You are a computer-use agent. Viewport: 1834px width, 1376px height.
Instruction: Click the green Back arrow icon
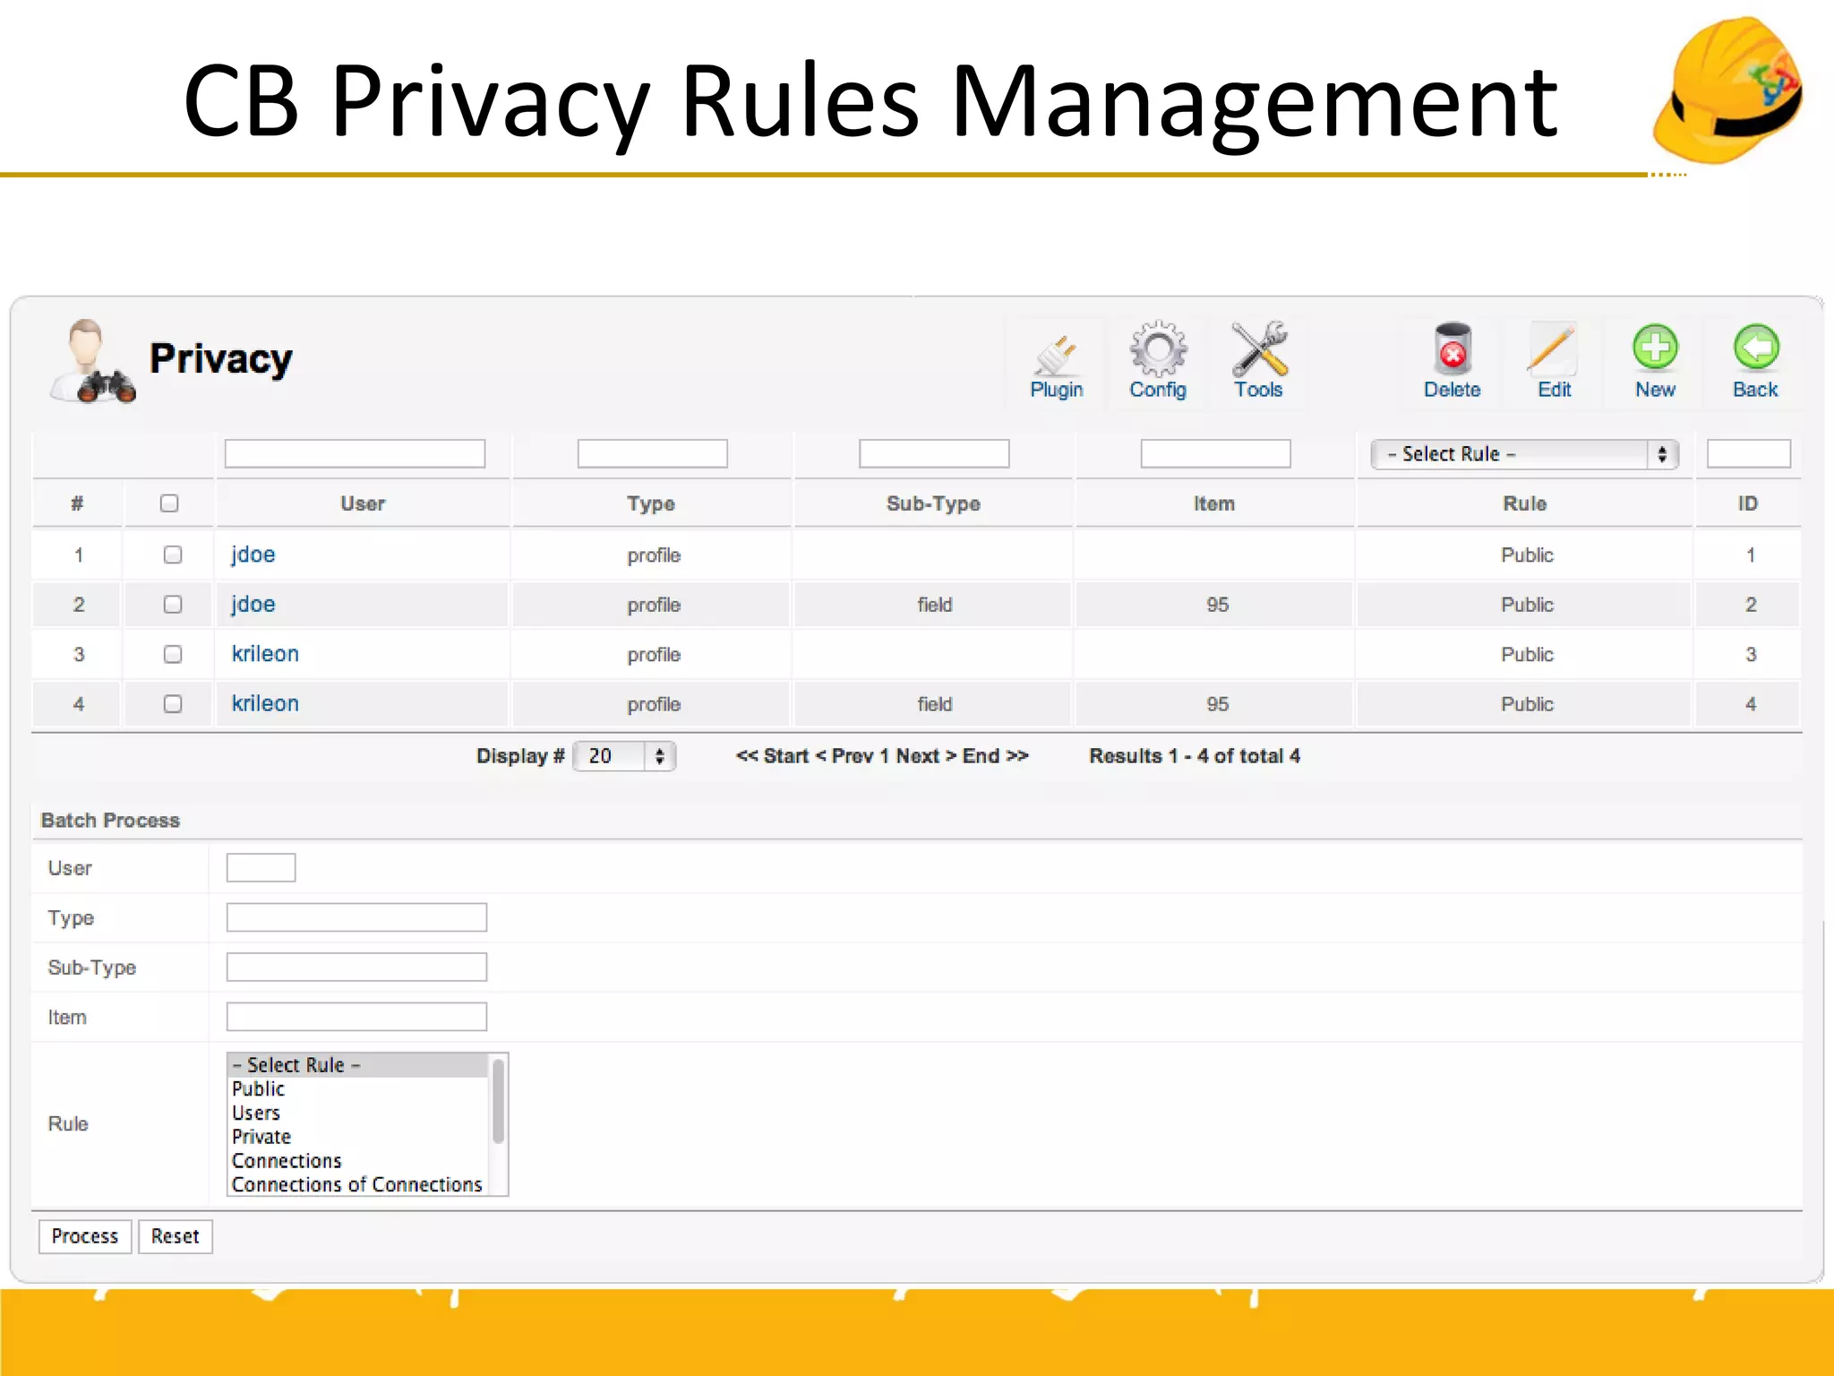tap(1755, 361)
